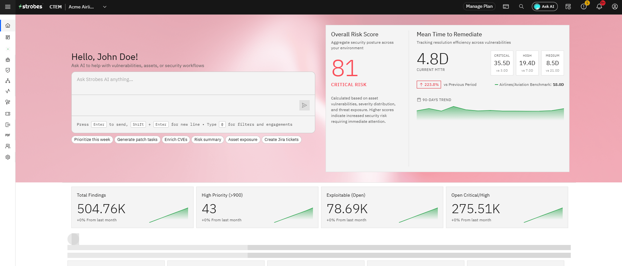
Task: Open the bug vulnerabilities sidebar icon
Action: [8, 60]
